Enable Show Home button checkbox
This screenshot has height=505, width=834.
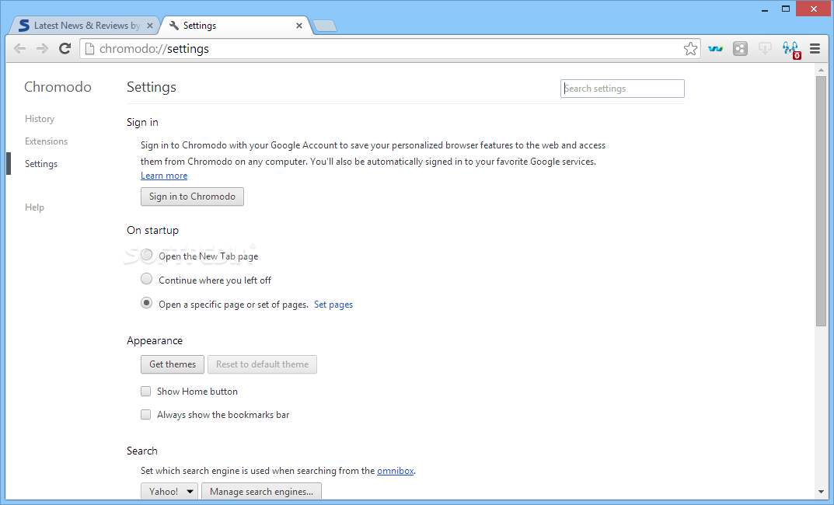pos(146,392)
